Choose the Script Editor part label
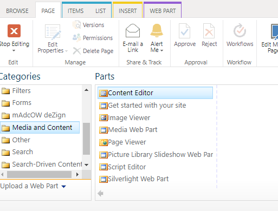 click(127, 167)
